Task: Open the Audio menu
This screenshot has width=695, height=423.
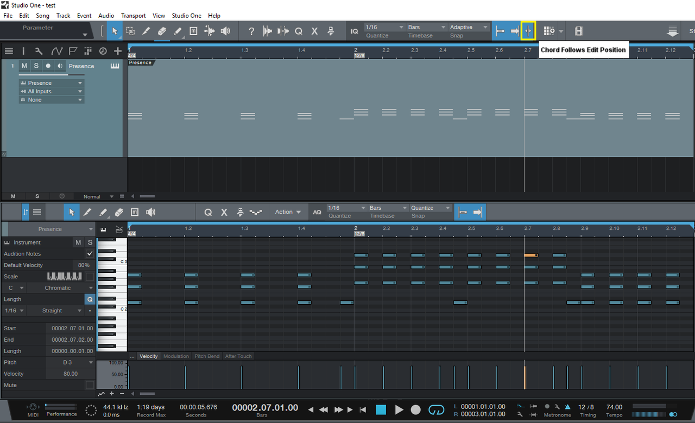Action: coord(106,16)
